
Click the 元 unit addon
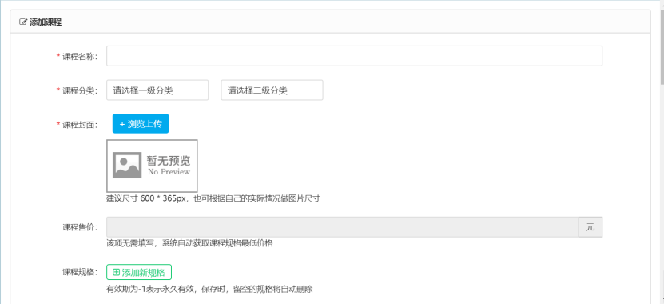tap(590, 227)
